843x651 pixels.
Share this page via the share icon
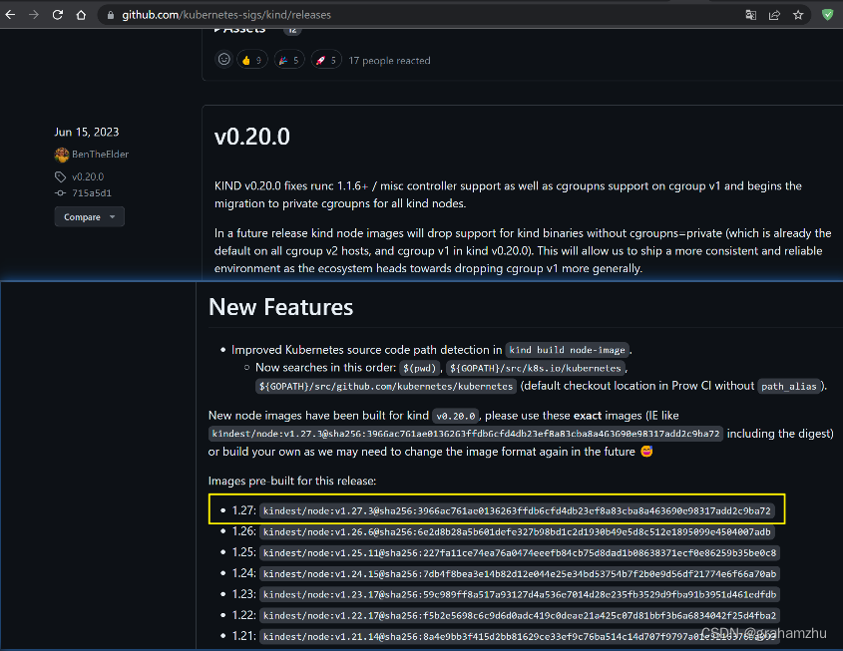[x=775, y=15]
